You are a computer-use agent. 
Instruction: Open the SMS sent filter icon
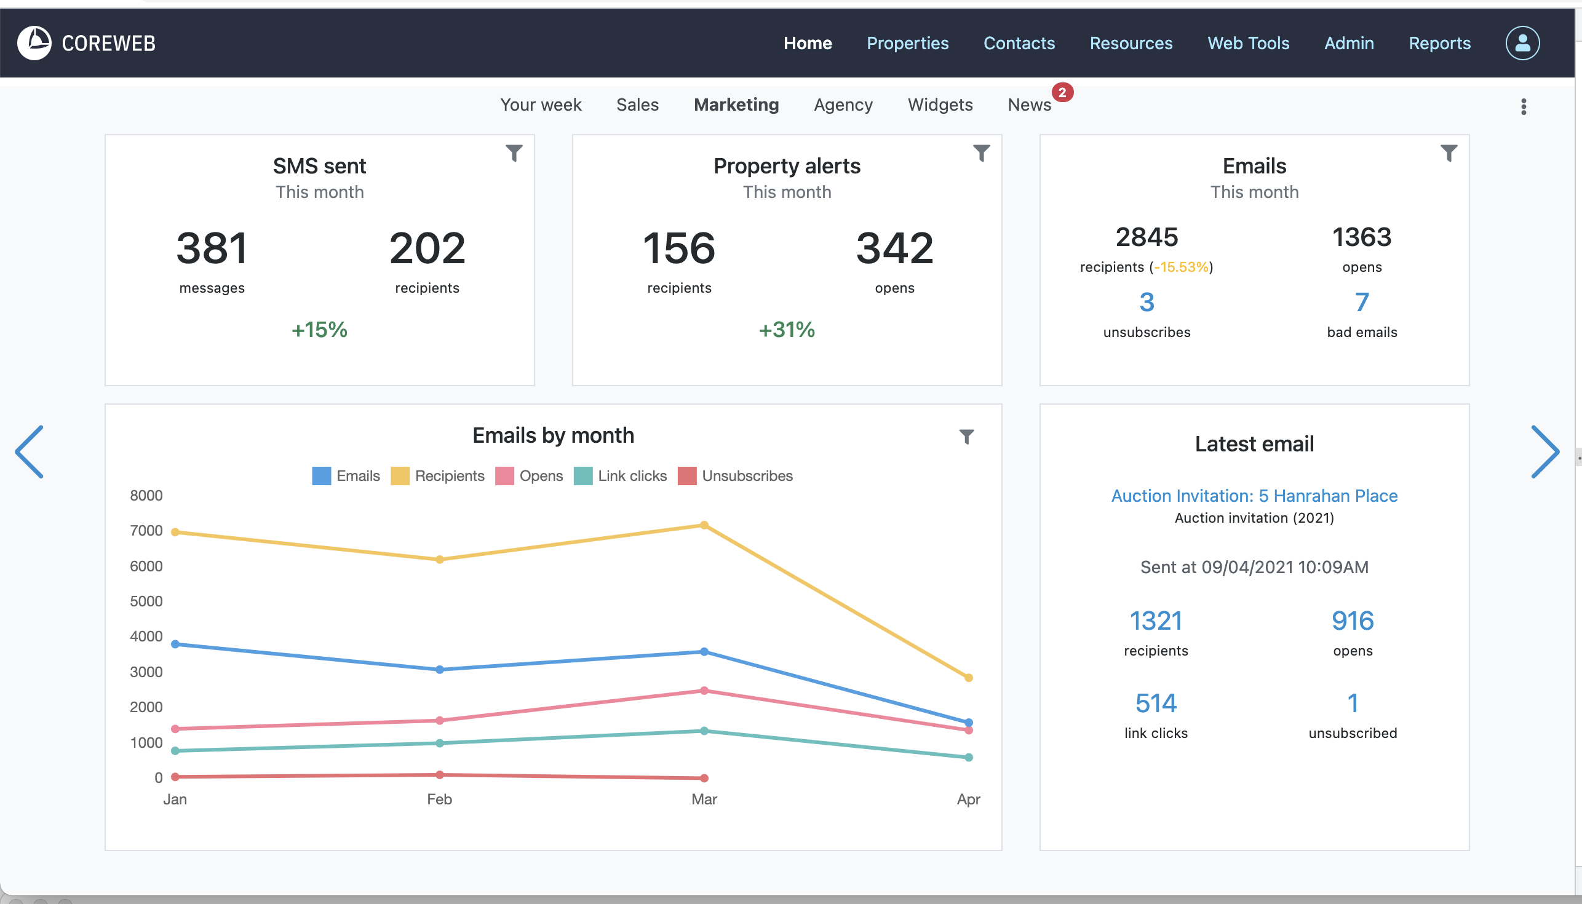click(514, 153)
